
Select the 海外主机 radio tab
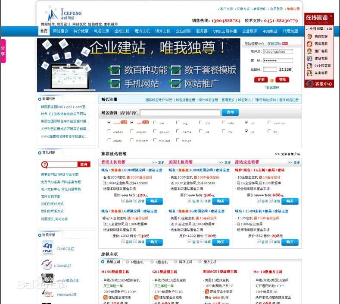pos(175,262)
